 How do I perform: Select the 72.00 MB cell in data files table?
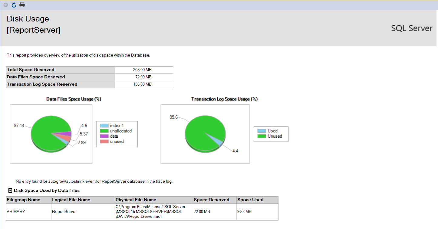pyautogui.click(x=215, y=212)
